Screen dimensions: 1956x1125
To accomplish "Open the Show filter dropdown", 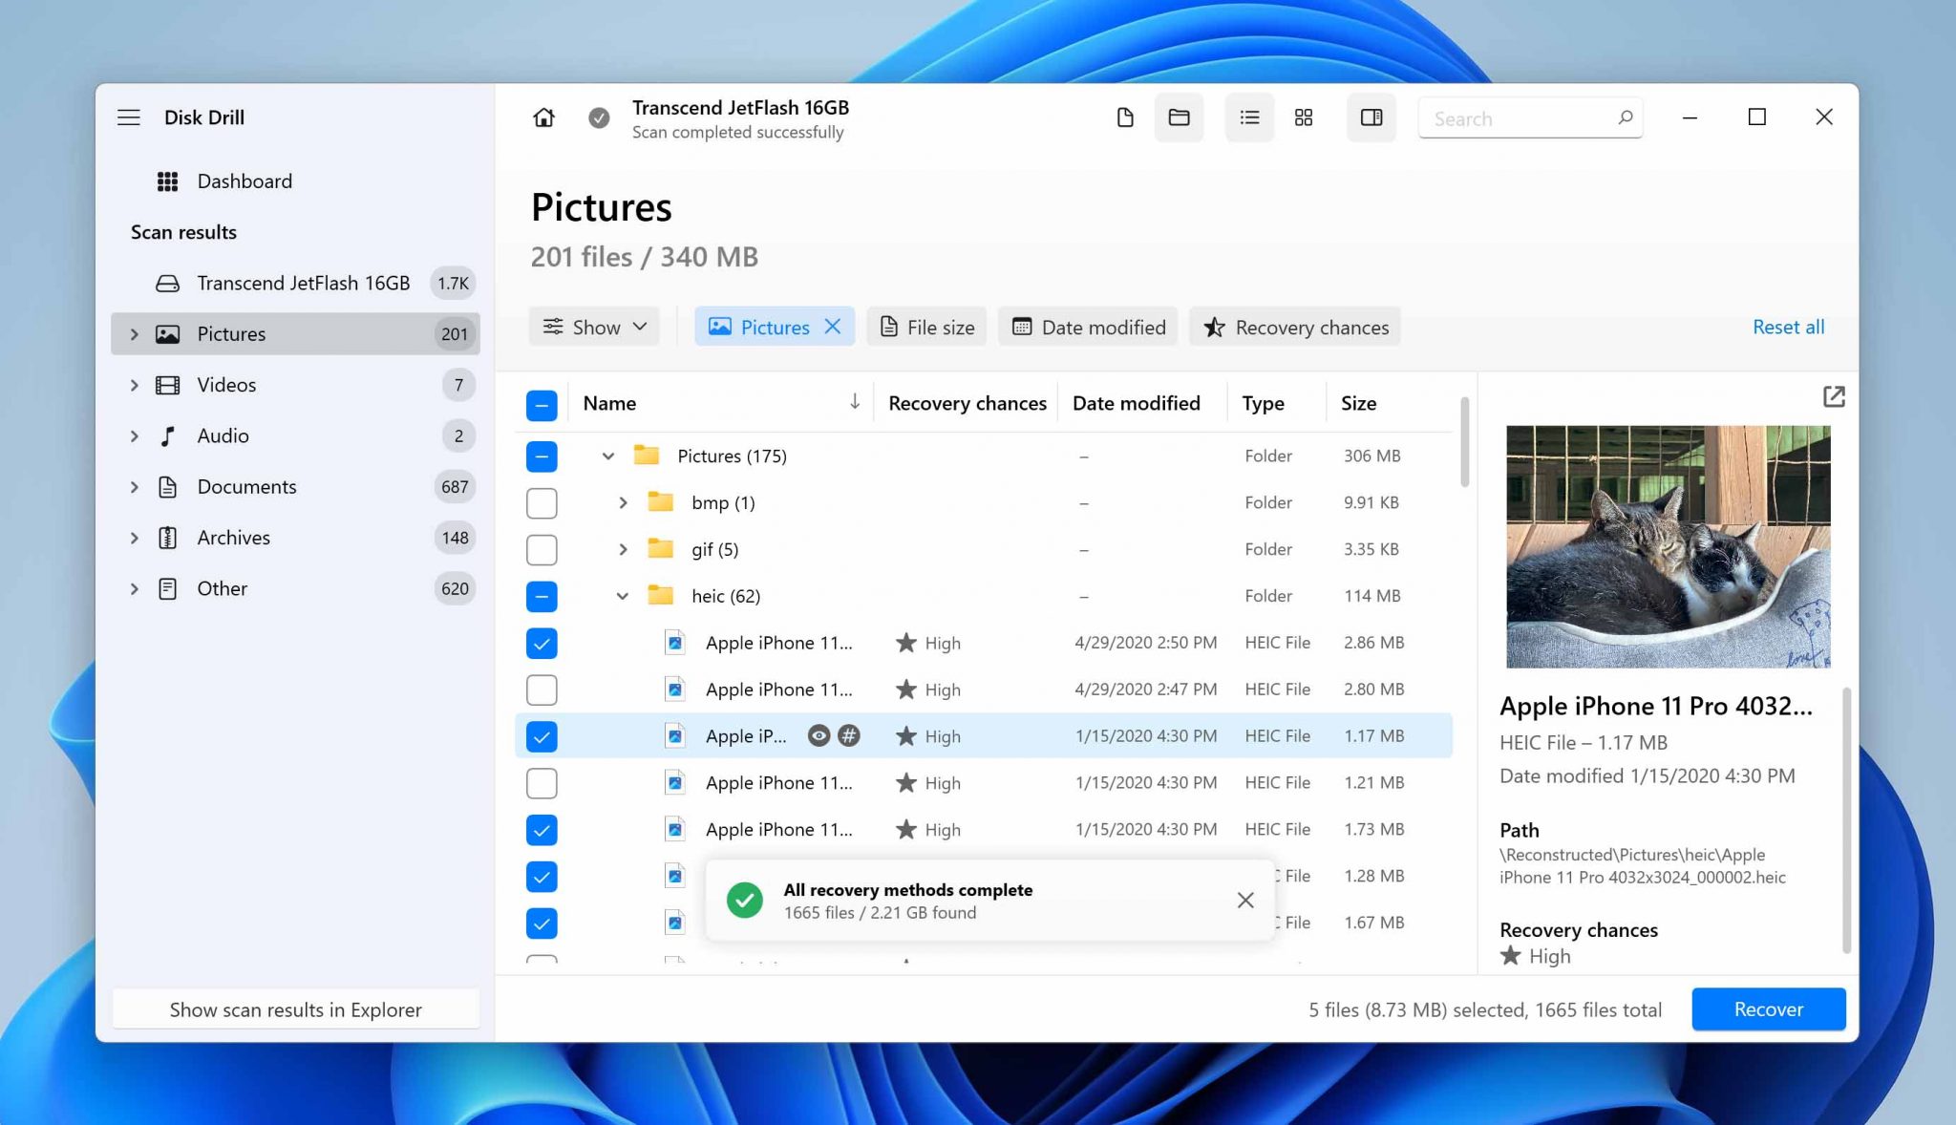I will click(595, 328).
